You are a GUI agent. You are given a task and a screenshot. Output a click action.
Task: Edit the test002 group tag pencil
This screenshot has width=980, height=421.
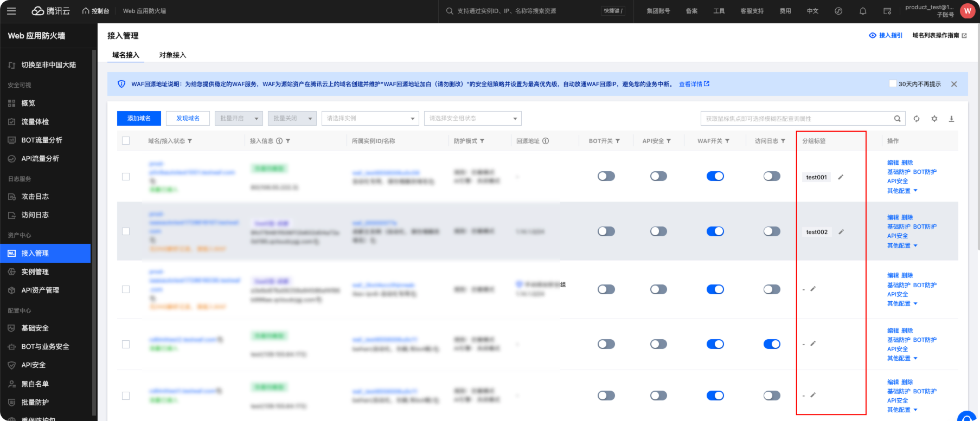coord(841,232)
